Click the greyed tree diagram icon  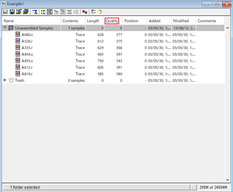(76, 12)
